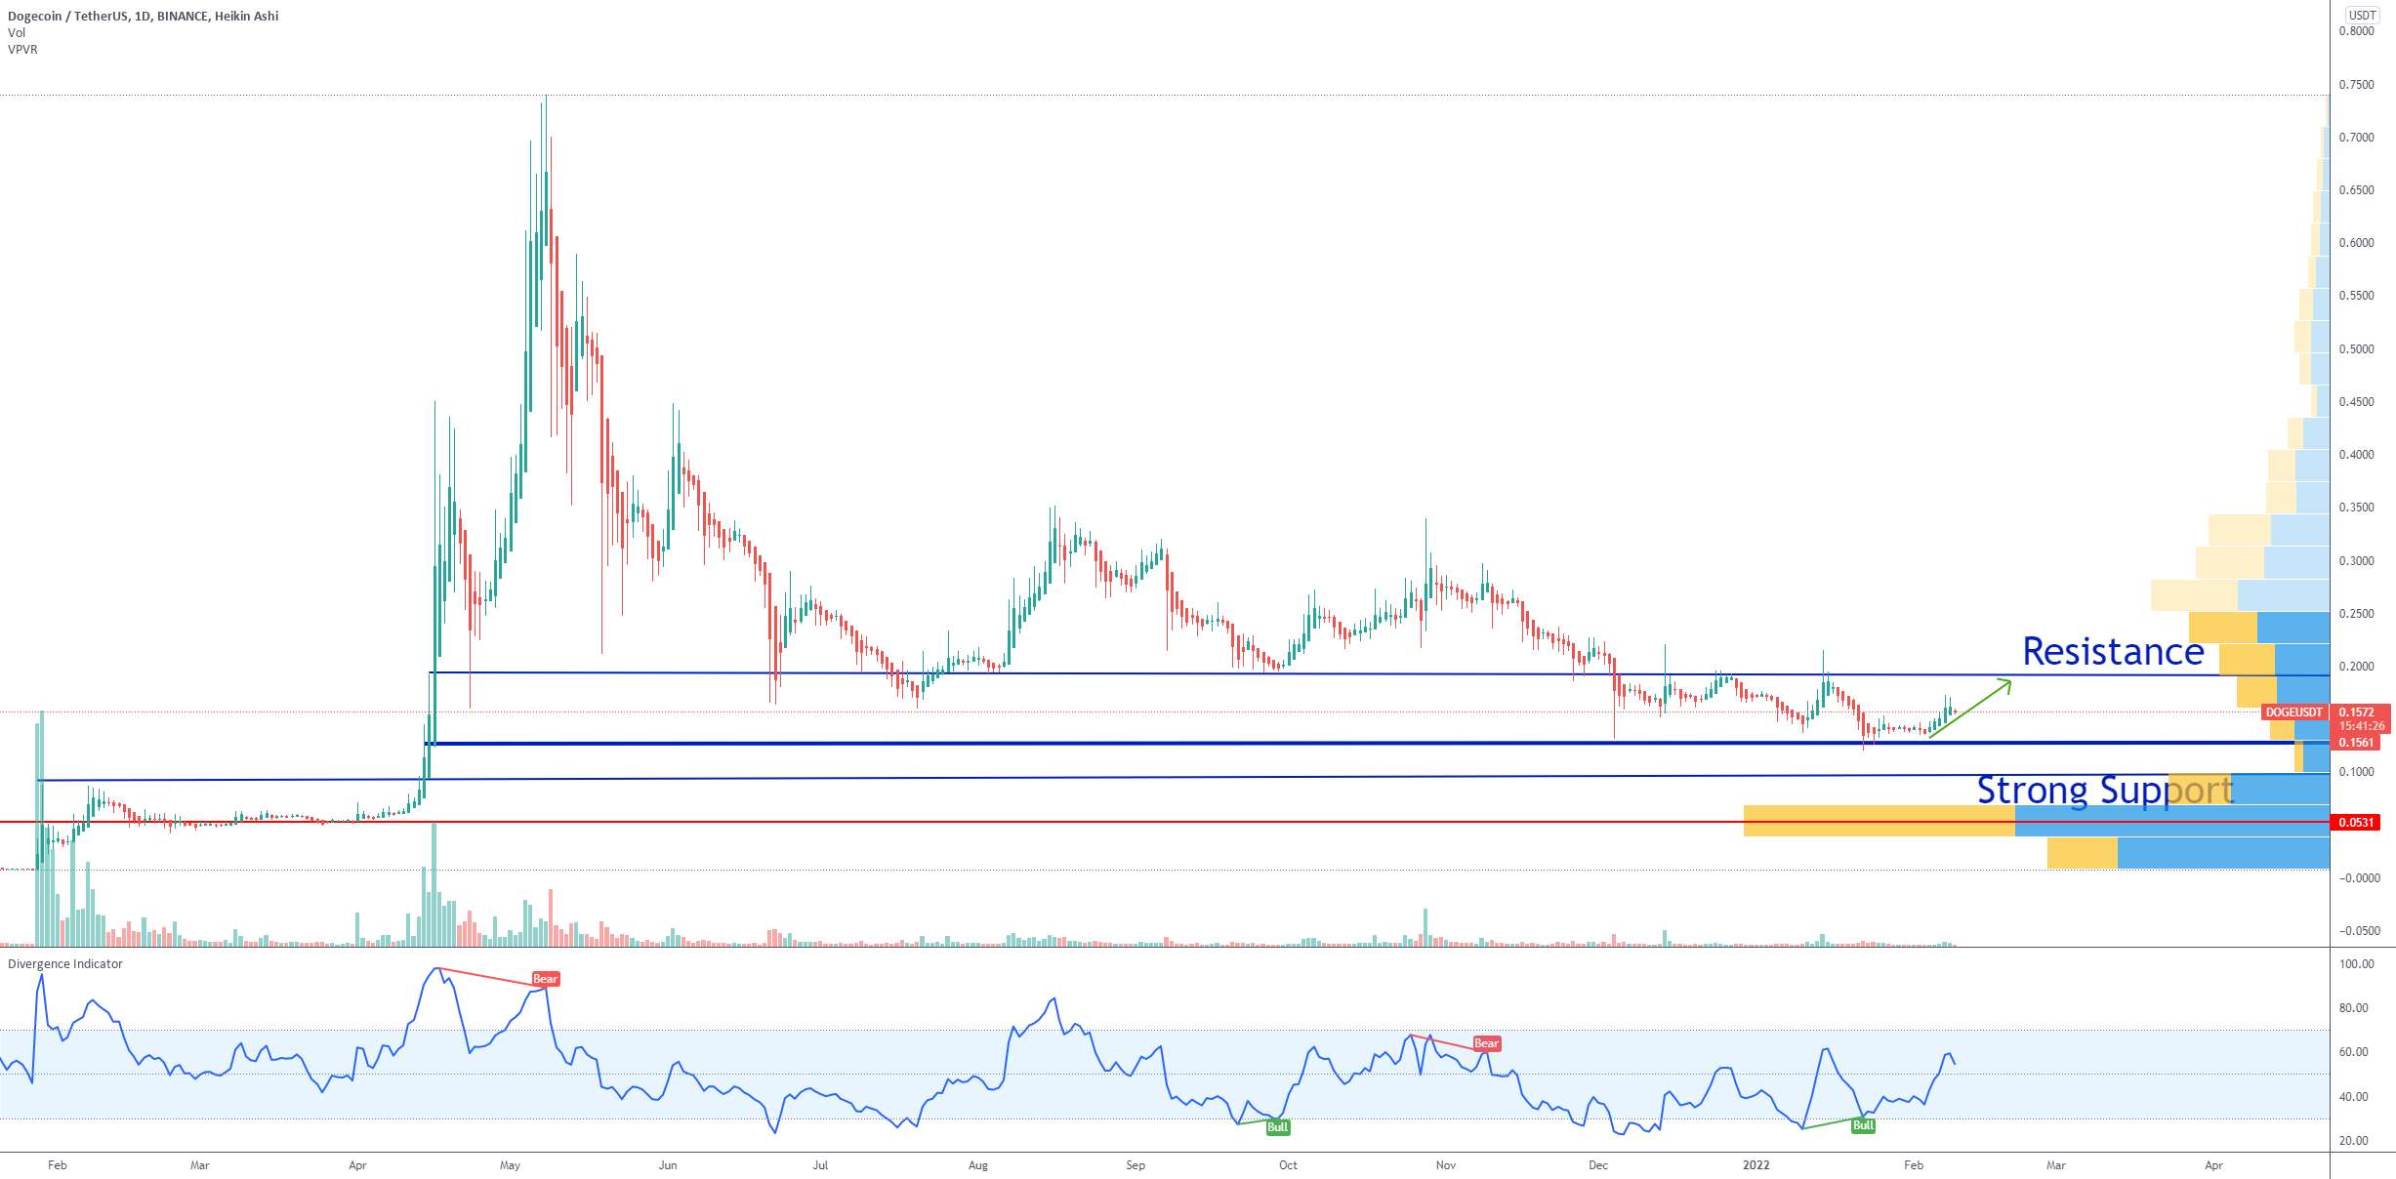
Task: Select the red horizontal line at 0.0531
Action: [1164, 822]
